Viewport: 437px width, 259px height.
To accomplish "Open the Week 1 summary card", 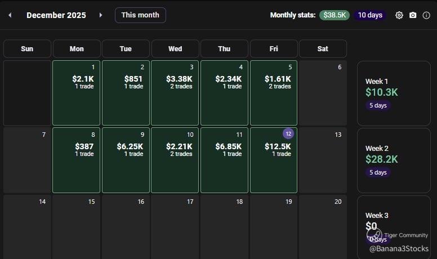I will point(394,93).
